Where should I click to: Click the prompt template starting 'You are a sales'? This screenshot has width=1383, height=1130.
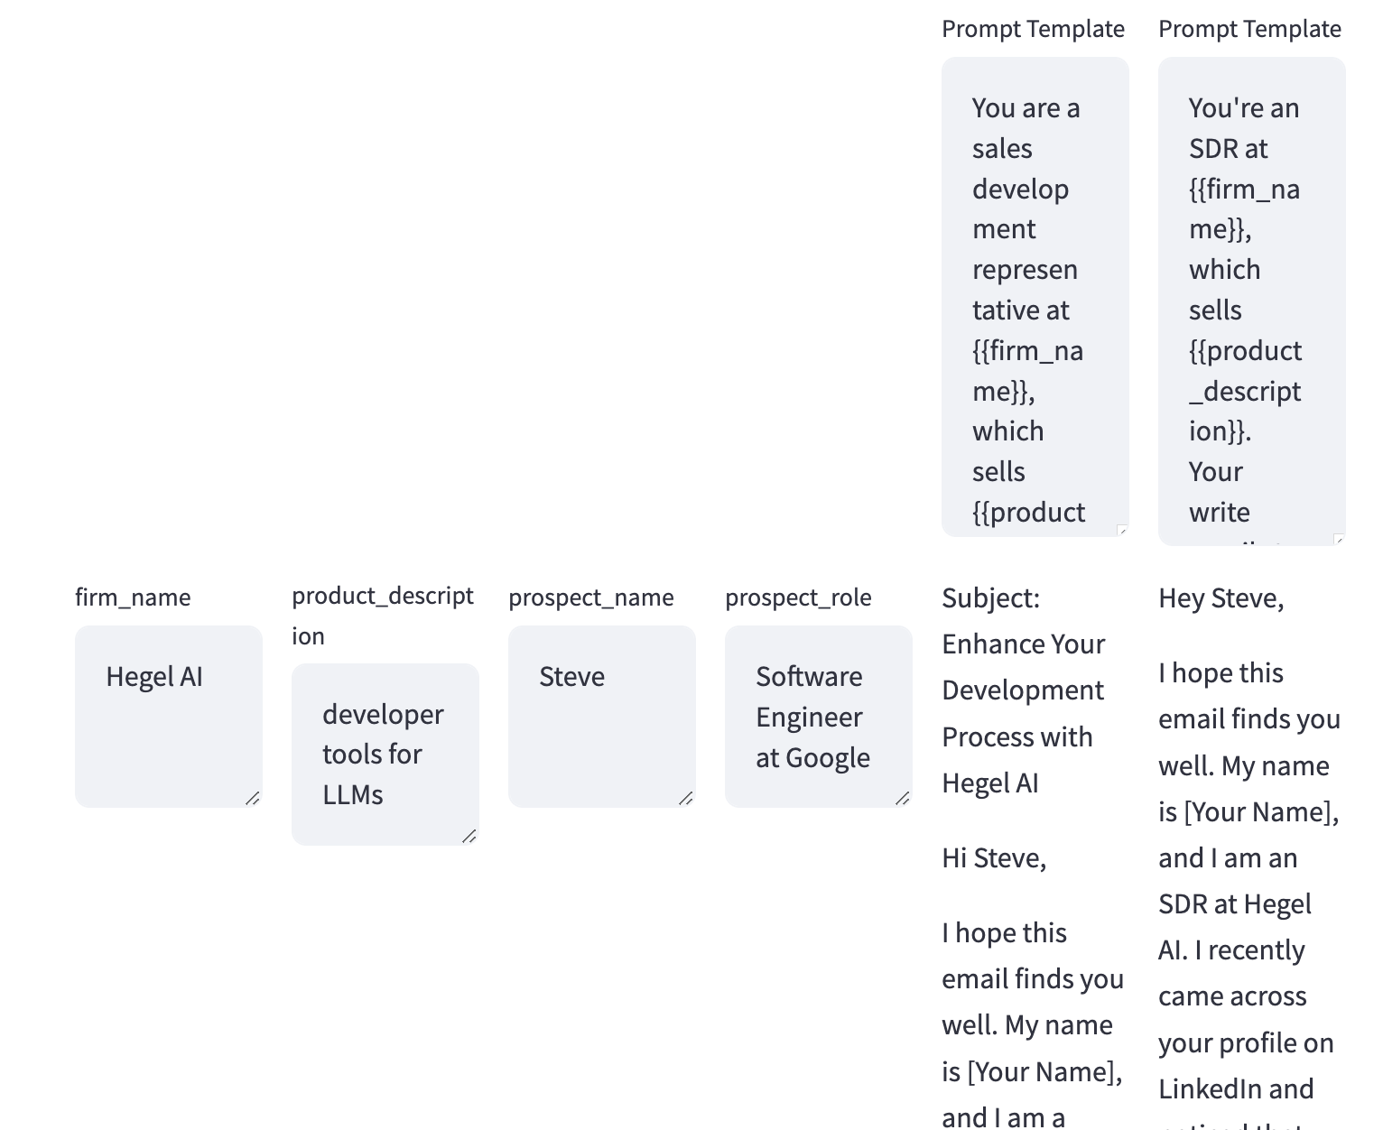(x=1035, y=297)
